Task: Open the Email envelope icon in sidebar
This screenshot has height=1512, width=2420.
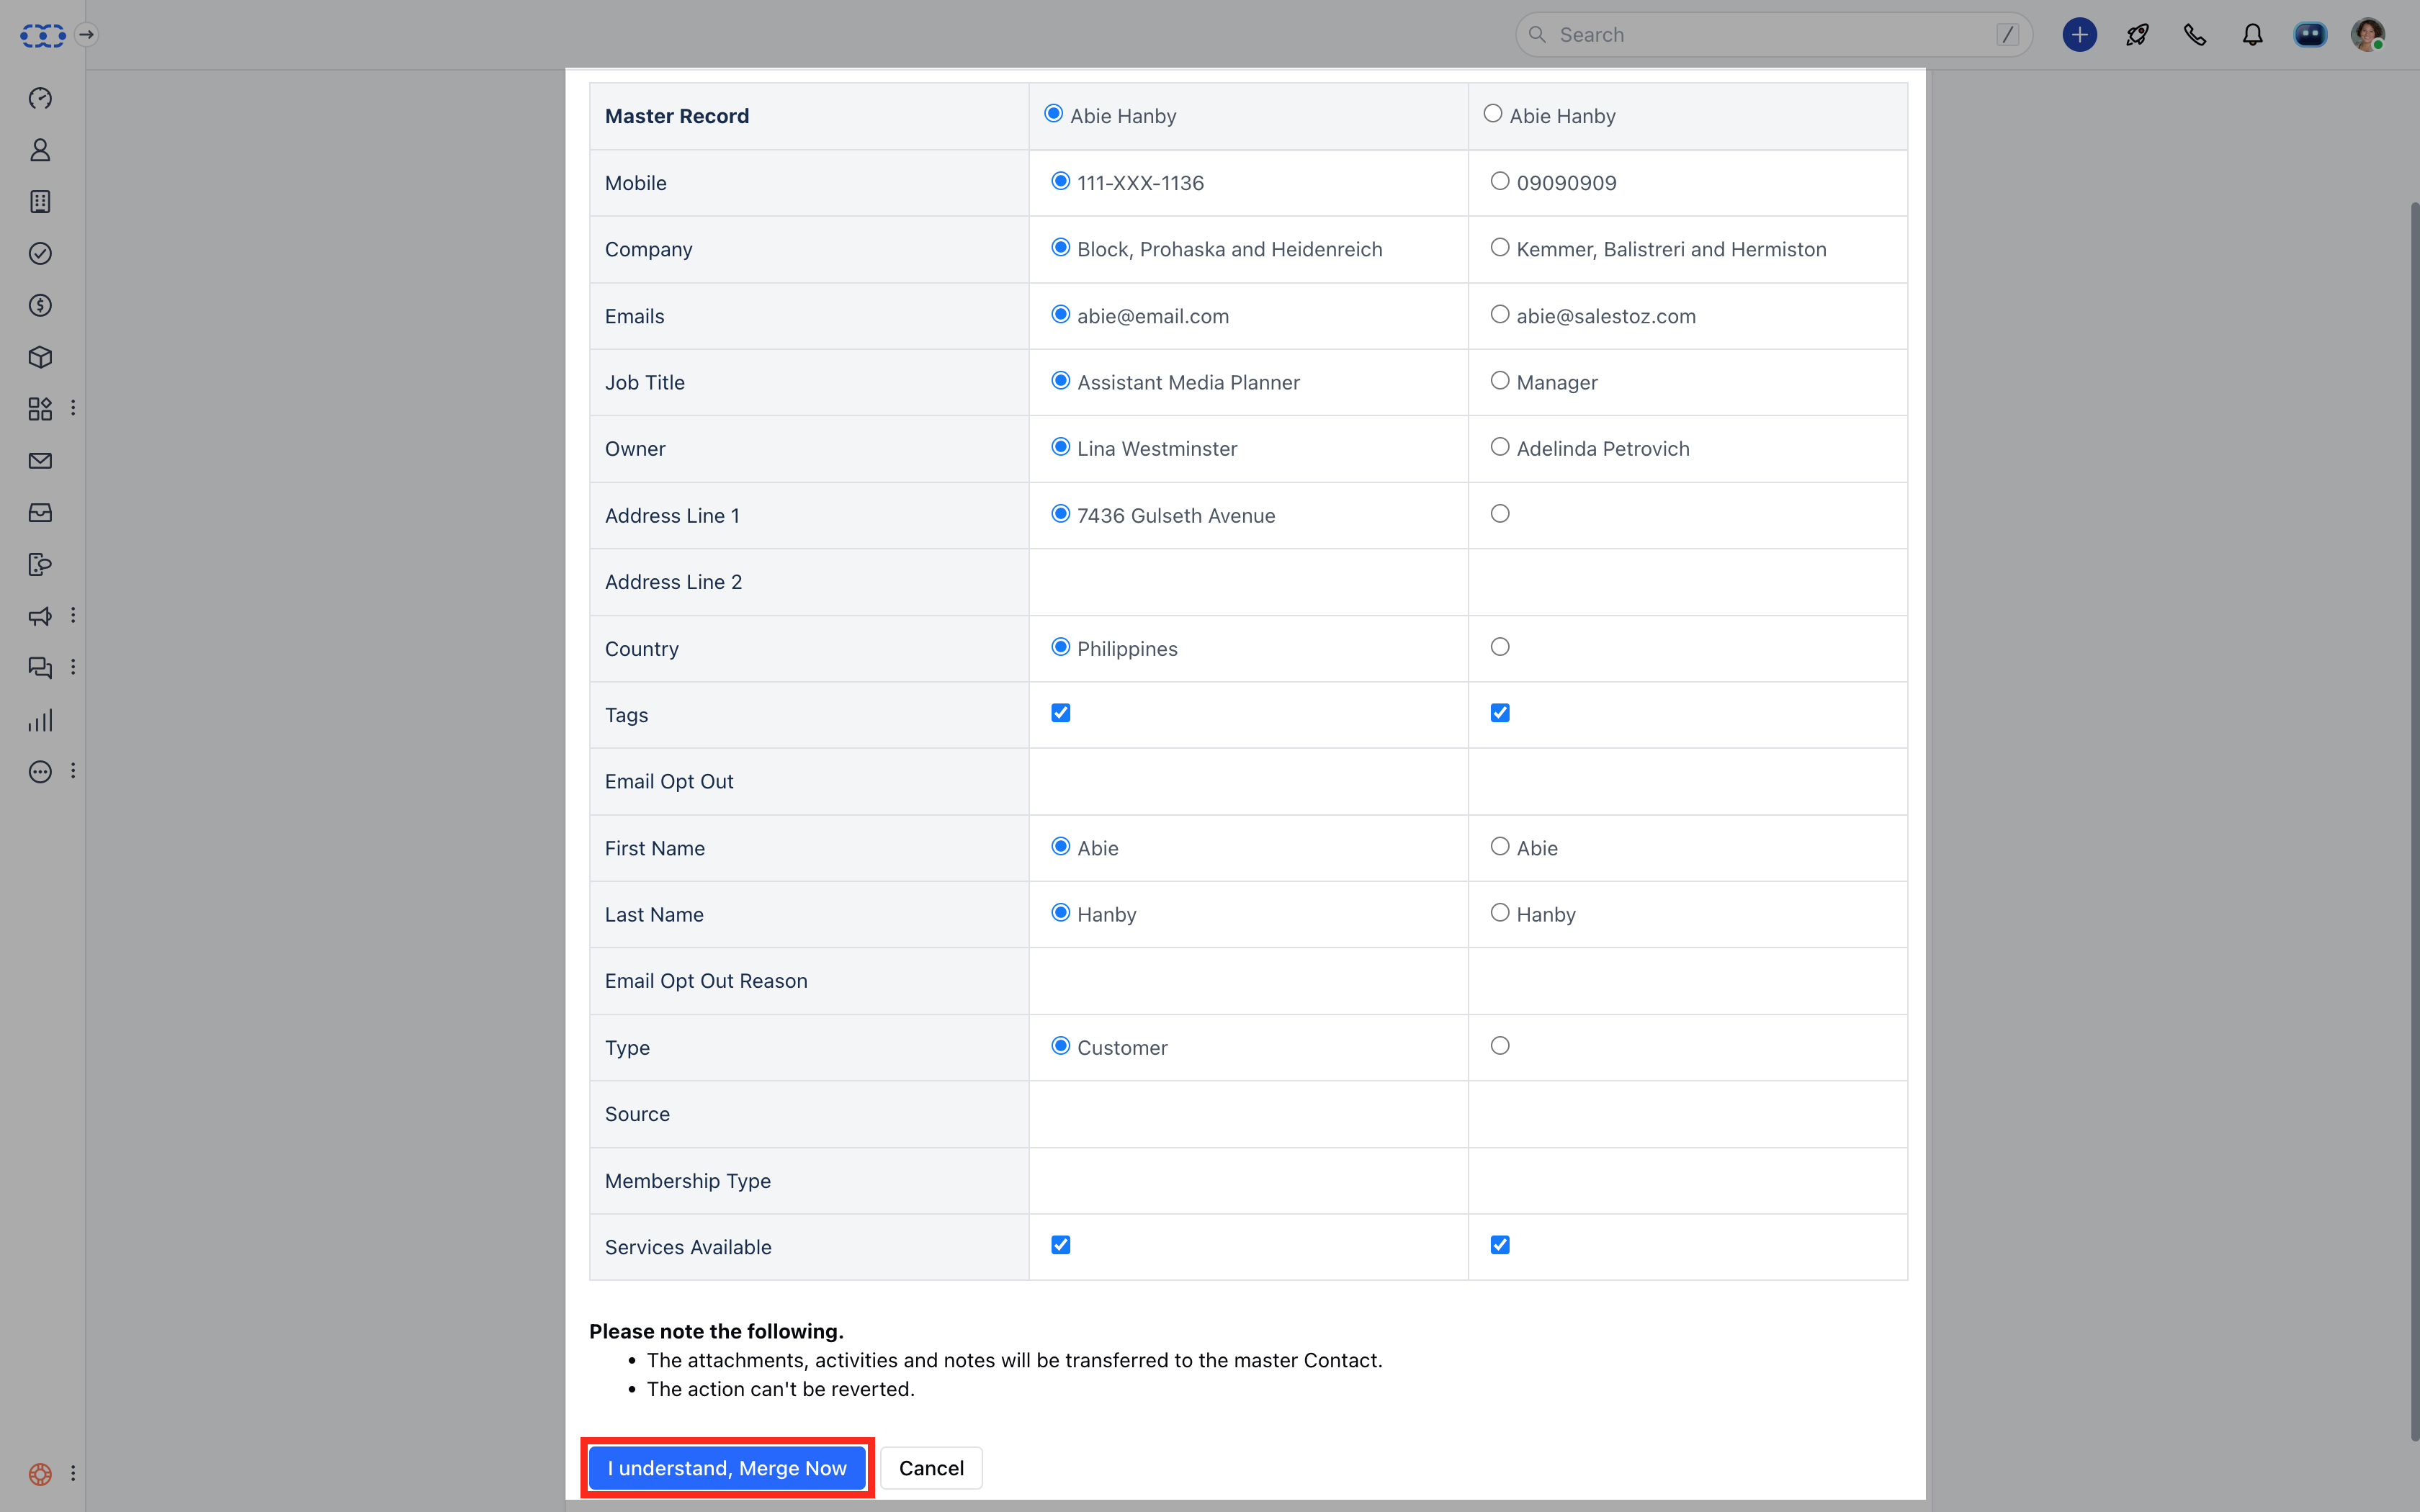Action: tap(40, 461)
